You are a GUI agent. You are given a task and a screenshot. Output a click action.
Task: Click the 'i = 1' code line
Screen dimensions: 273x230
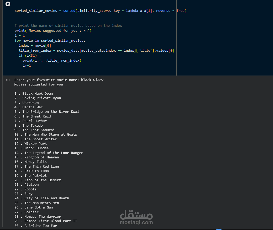(20, 35)
